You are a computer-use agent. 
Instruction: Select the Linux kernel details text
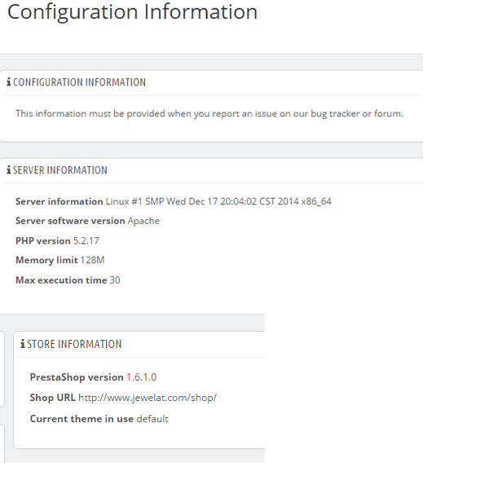[218, 201]
